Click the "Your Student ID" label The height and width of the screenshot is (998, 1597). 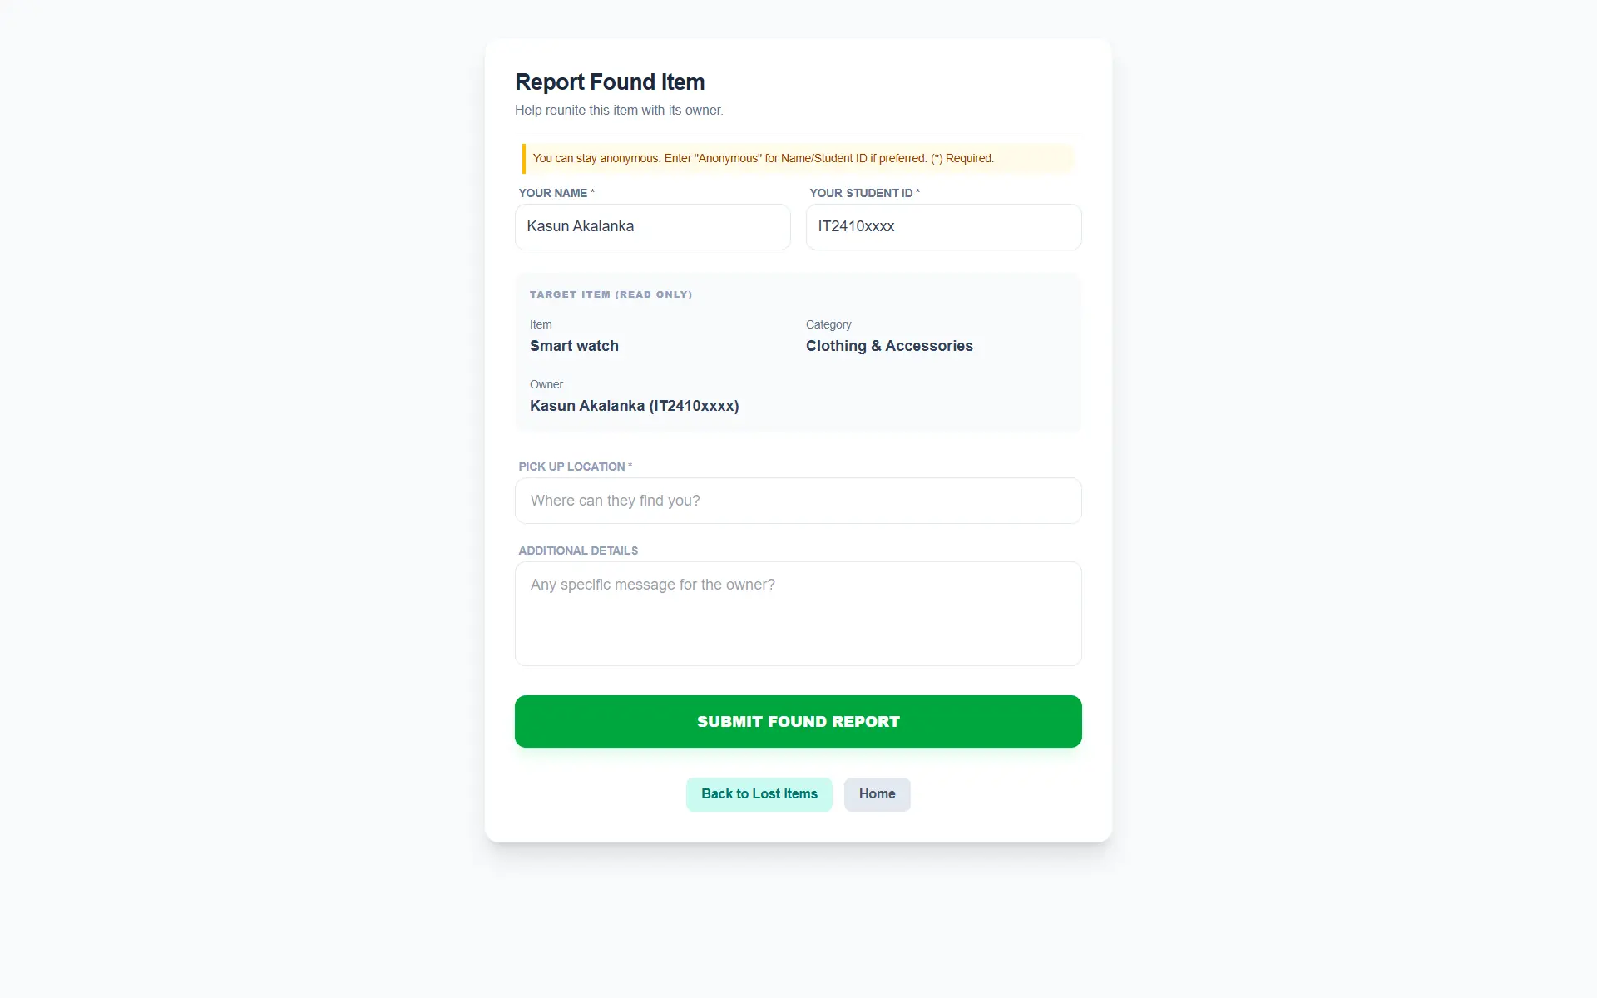coord(861,193)
